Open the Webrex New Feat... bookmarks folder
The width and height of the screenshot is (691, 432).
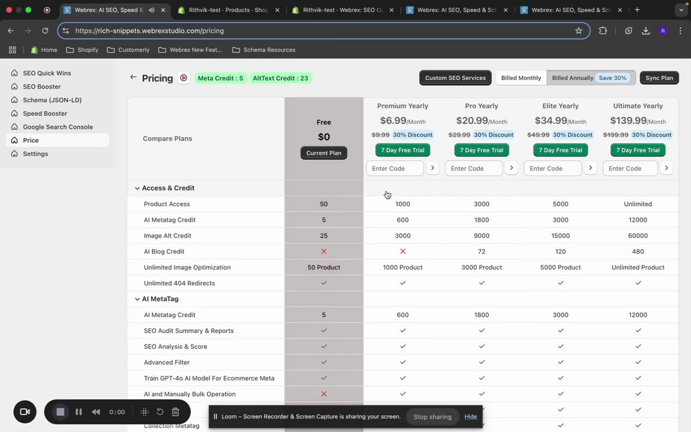[x=190, y=50]
